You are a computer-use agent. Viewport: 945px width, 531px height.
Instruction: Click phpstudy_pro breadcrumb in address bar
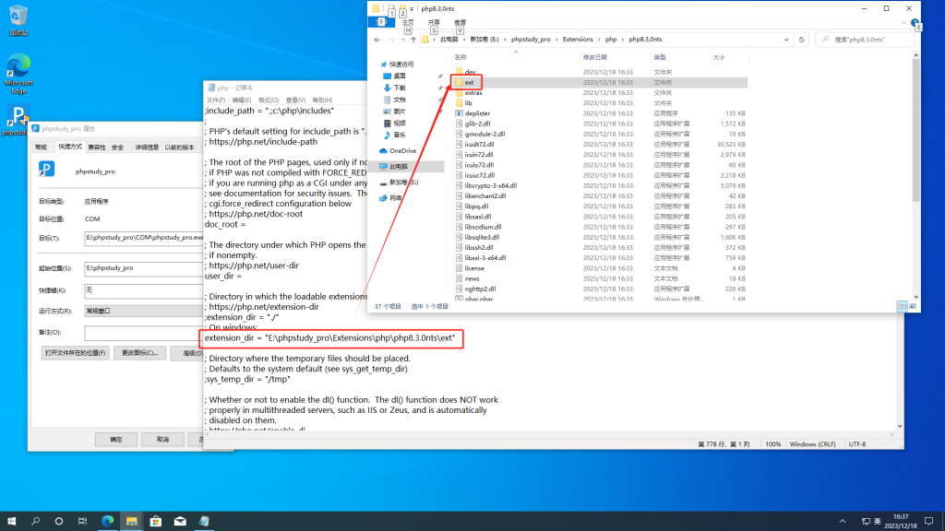[x=531, y=40]
